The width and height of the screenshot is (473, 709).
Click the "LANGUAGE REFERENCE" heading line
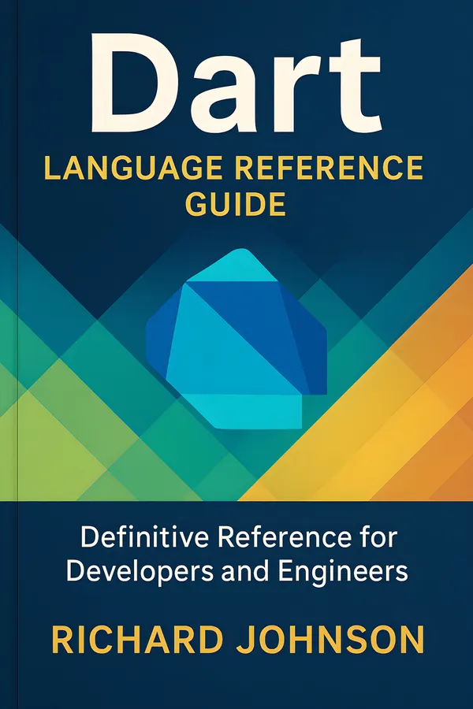coord(234,167)
